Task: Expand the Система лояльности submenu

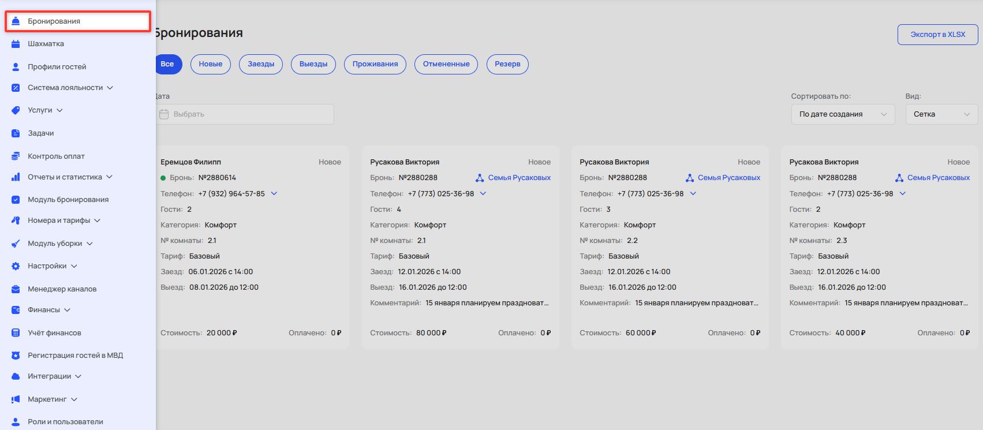Action: [x=110, y=88]
